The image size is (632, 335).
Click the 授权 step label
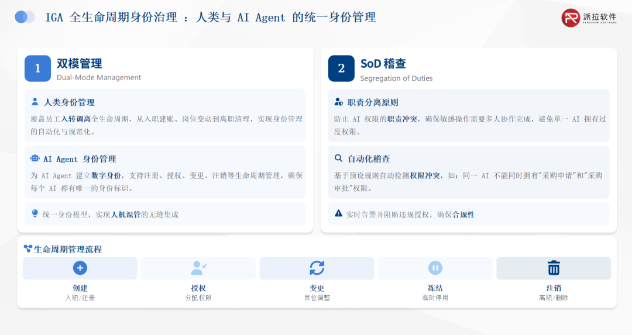pos(198,288)
